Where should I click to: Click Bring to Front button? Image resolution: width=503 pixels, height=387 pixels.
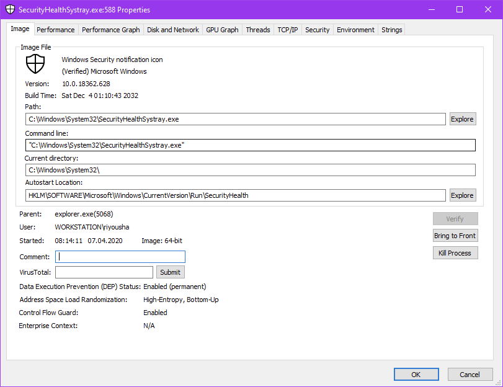pos(455,236)
